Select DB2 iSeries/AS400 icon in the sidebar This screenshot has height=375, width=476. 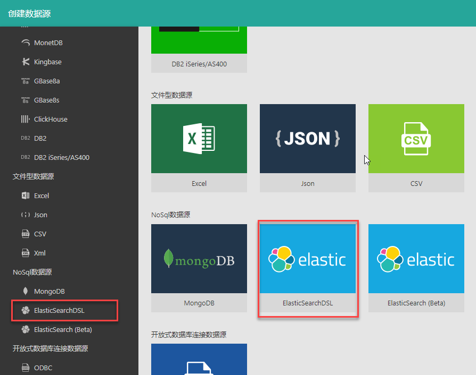pyautogui.click(x=26, y=157)
